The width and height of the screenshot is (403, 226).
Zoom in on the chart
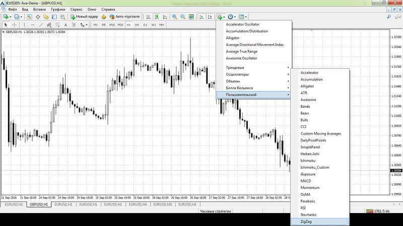coord(174,17)
